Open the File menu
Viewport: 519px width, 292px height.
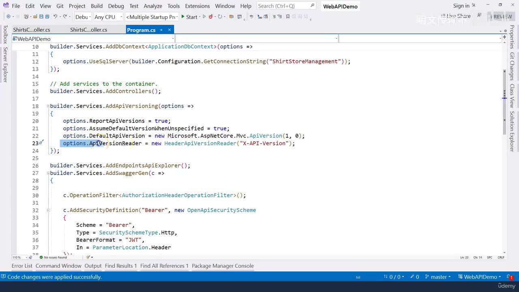coord(16,6)
